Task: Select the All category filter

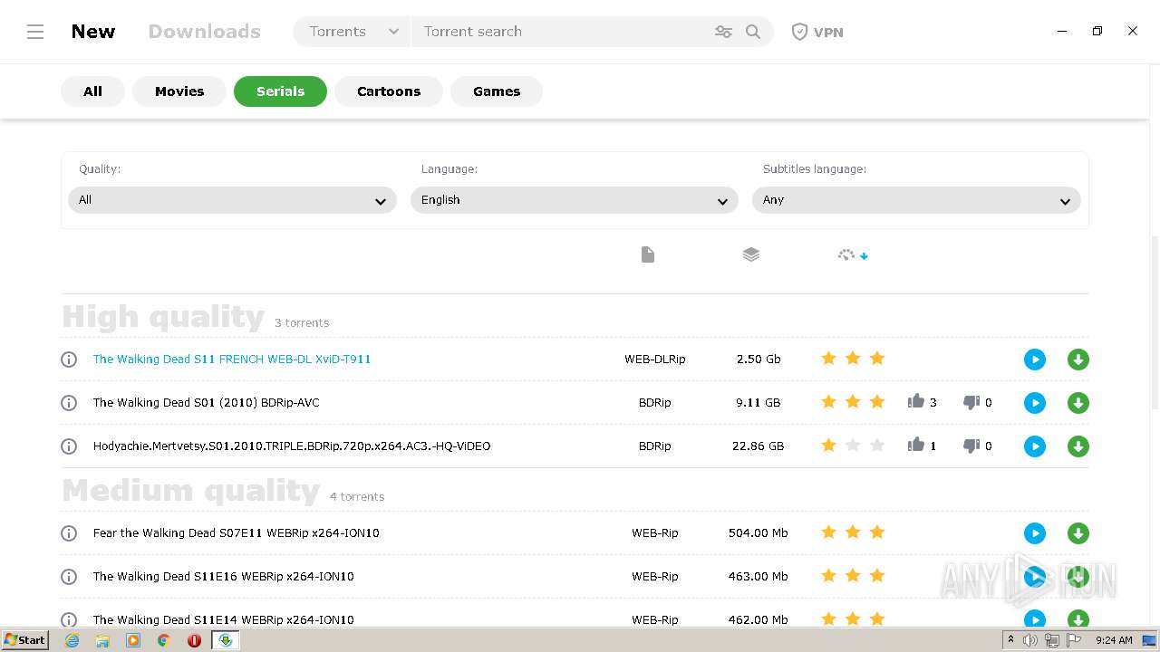Action: coord(92,91)
